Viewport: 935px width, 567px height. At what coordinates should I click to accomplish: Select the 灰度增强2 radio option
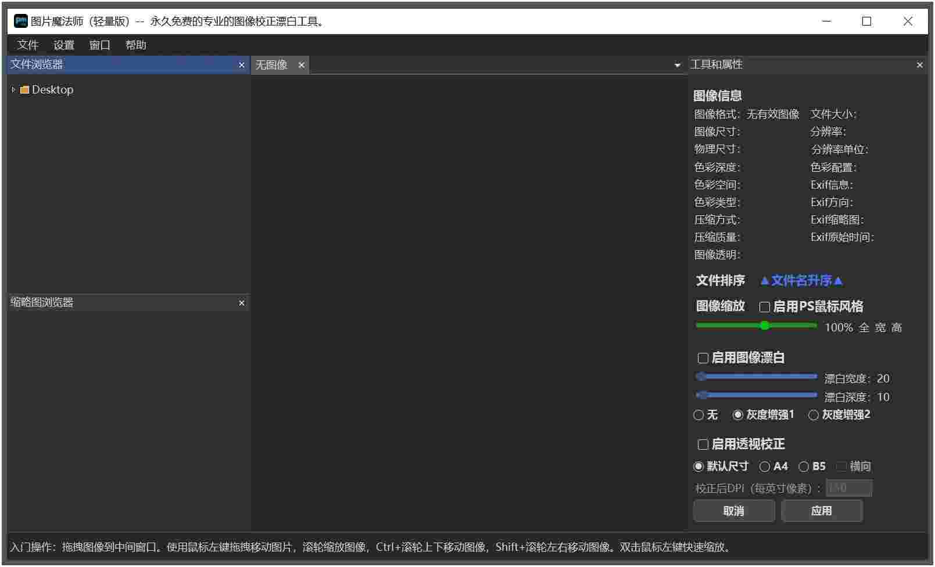[813, 415]
